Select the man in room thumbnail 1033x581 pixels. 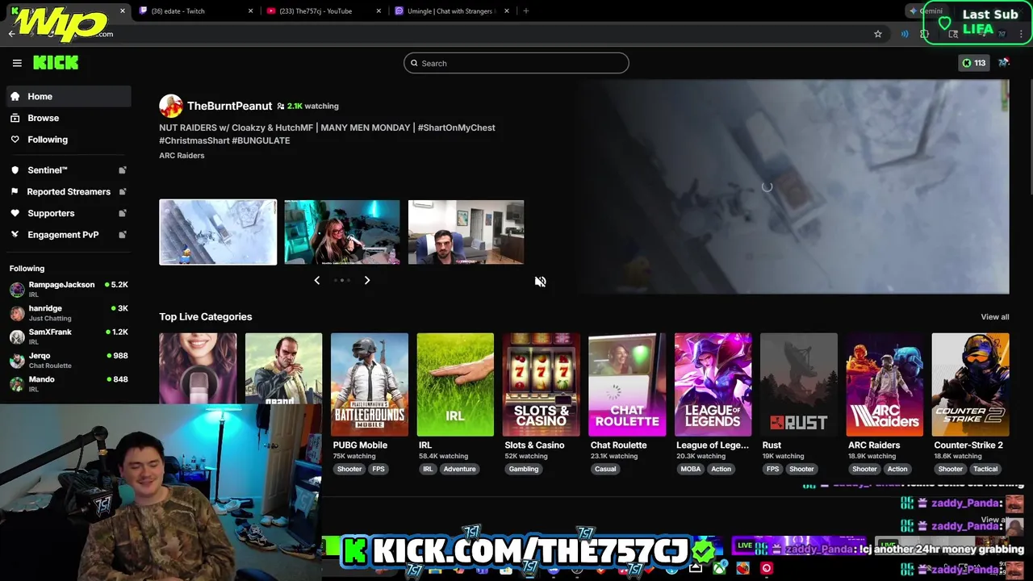[x=466, y=232]
